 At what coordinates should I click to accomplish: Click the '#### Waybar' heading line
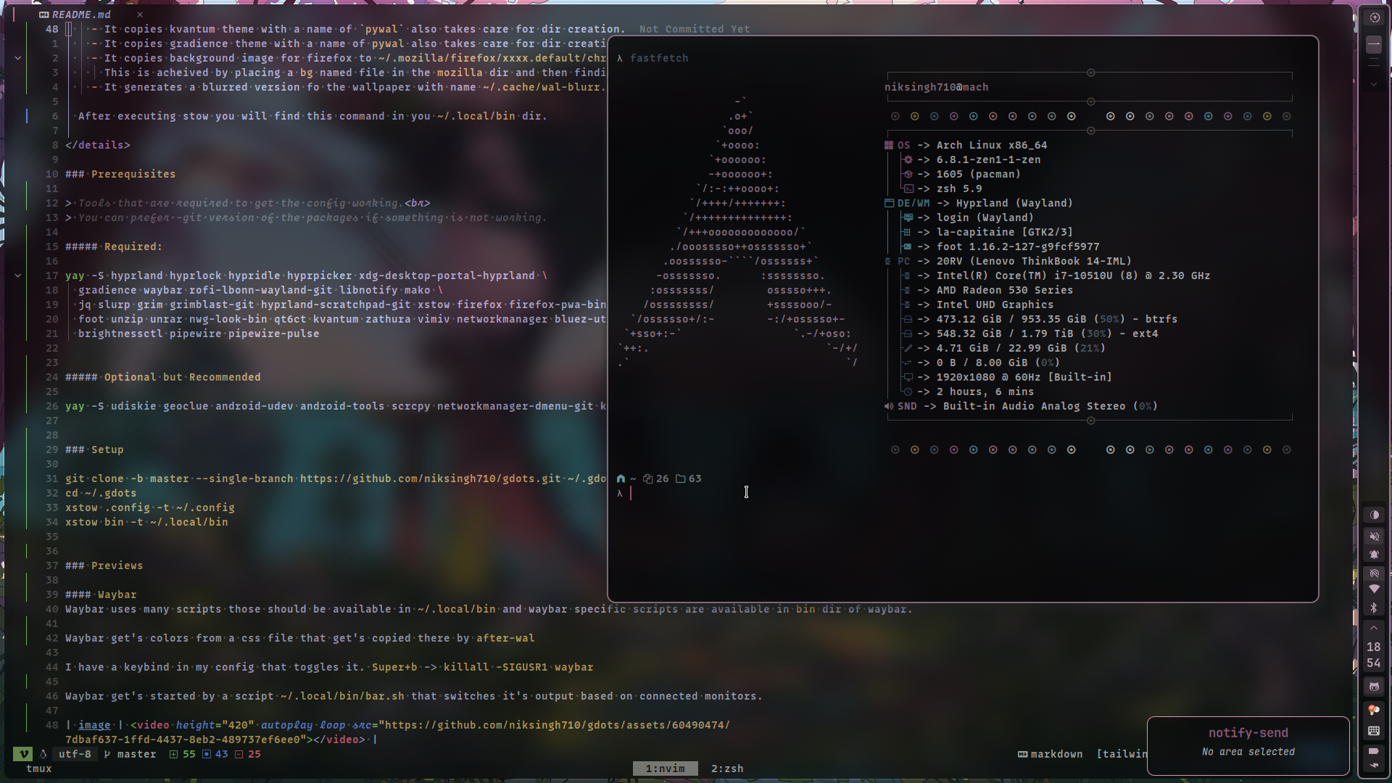tap(101, 594)
